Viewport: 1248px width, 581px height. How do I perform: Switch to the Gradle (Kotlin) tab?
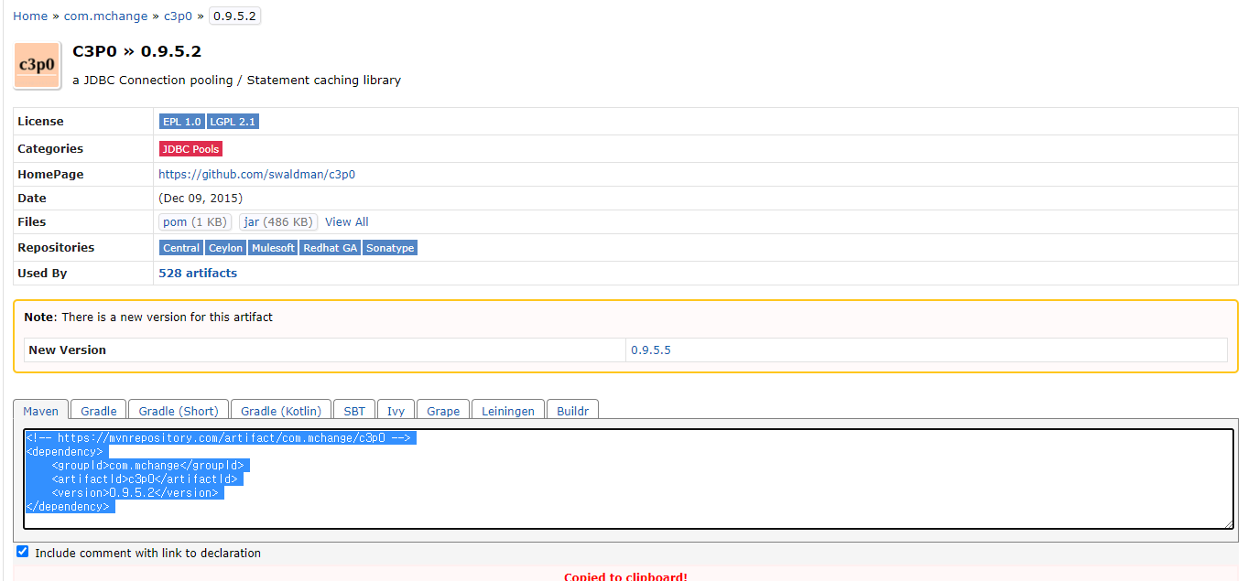pyautogui.click(x=281, y=411)
